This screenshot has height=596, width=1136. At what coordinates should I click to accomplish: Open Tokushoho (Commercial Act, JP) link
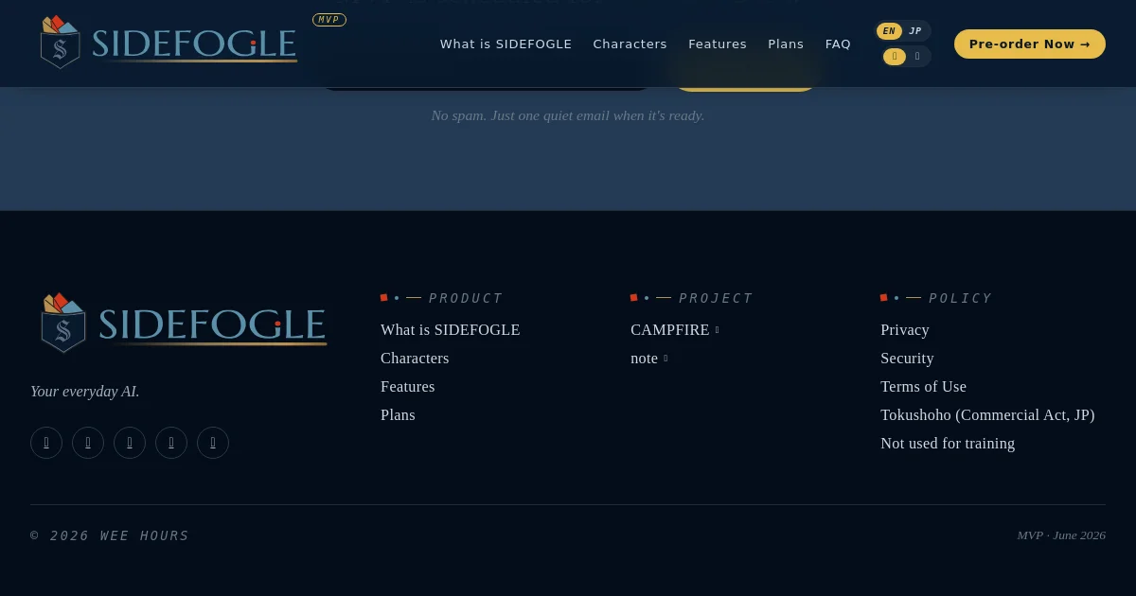point(987,415)
